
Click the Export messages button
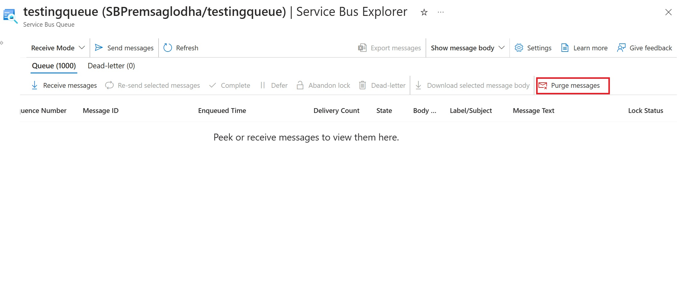point(390,48)
